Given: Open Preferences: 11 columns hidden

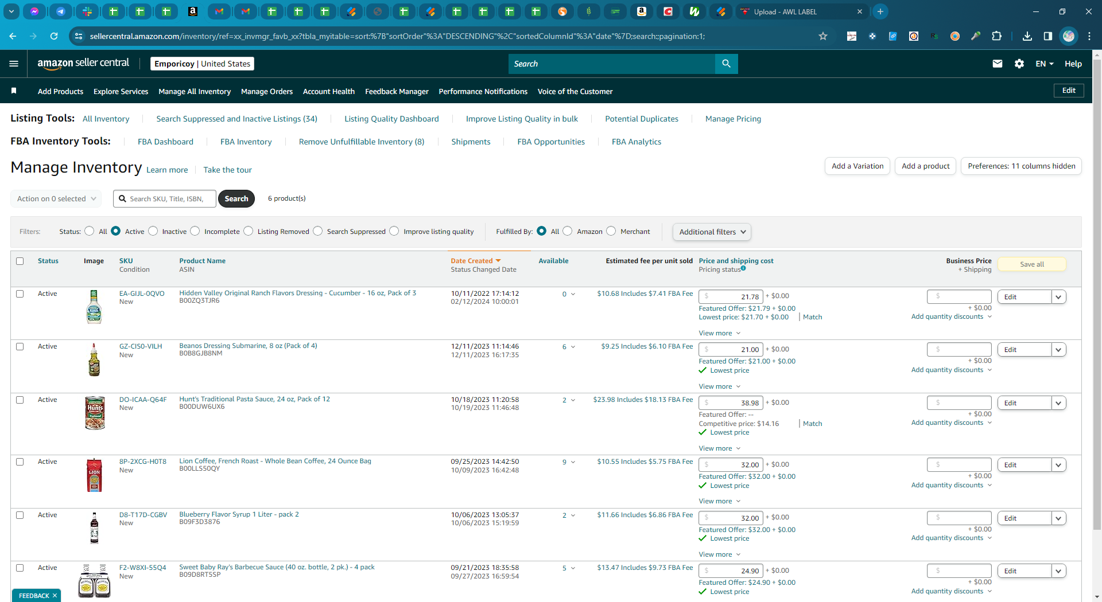Looking at the screenshot, I should coord(1022,166).
